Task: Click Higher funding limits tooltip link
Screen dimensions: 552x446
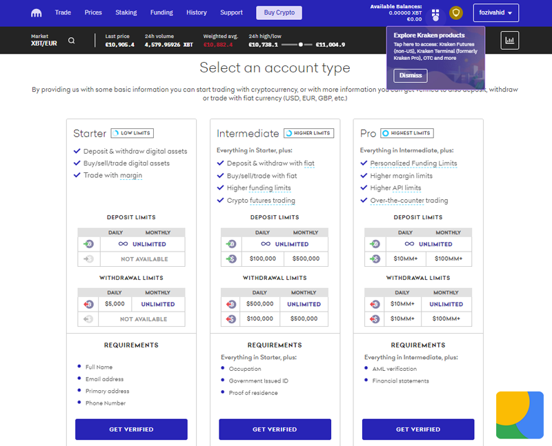Action: coord(270,187)
